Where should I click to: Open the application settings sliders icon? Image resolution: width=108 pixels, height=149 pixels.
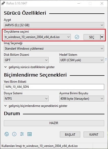pos(22,134)
